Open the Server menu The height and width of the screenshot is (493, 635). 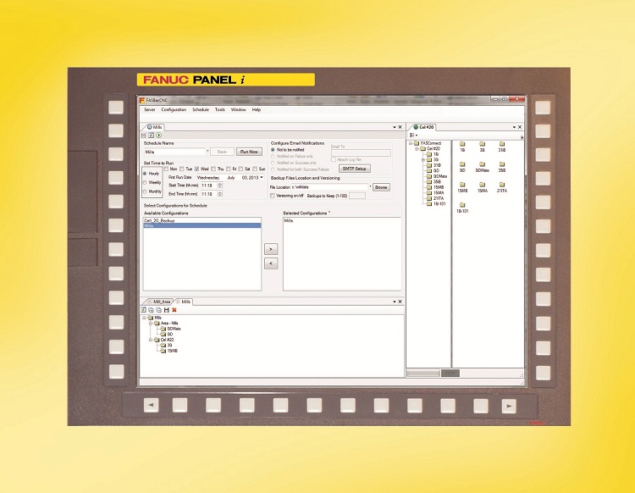point(149,110)
